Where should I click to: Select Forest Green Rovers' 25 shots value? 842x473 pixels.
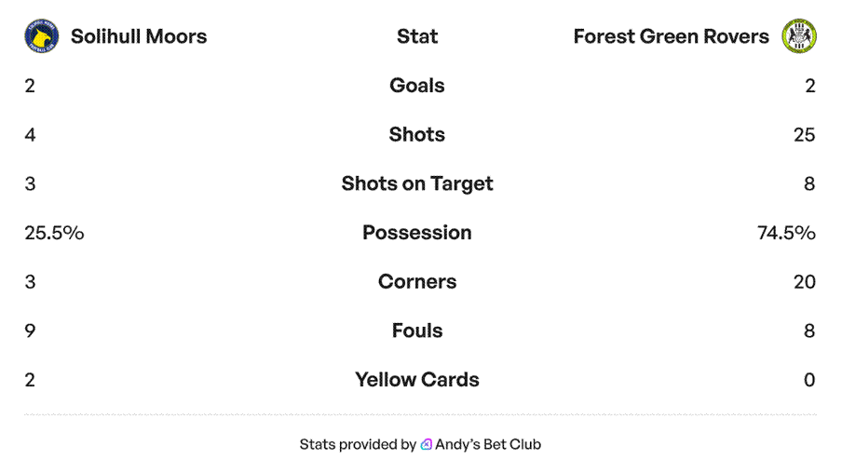point(804,135)
